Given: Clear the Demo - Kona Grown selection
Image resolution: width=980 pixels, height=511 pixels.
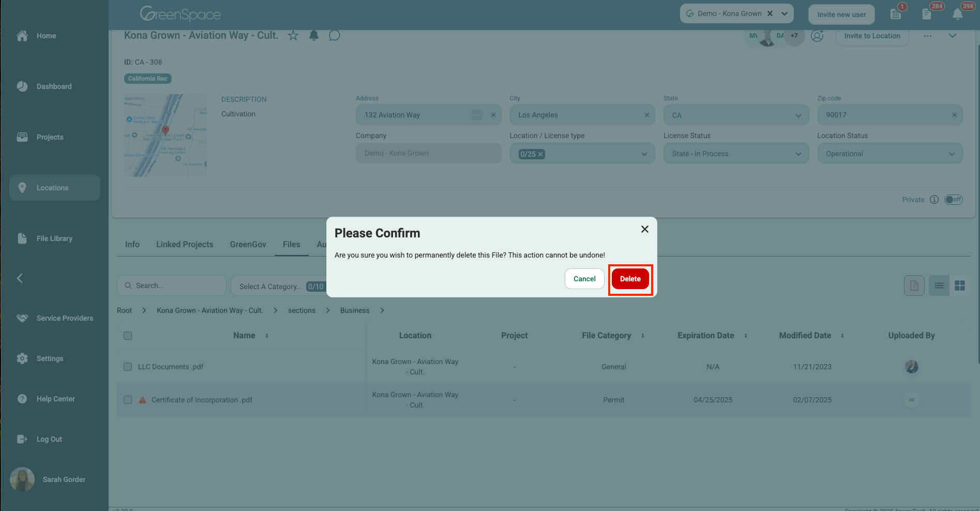Looking at the screenshot, I should click(x=770, y=13).
